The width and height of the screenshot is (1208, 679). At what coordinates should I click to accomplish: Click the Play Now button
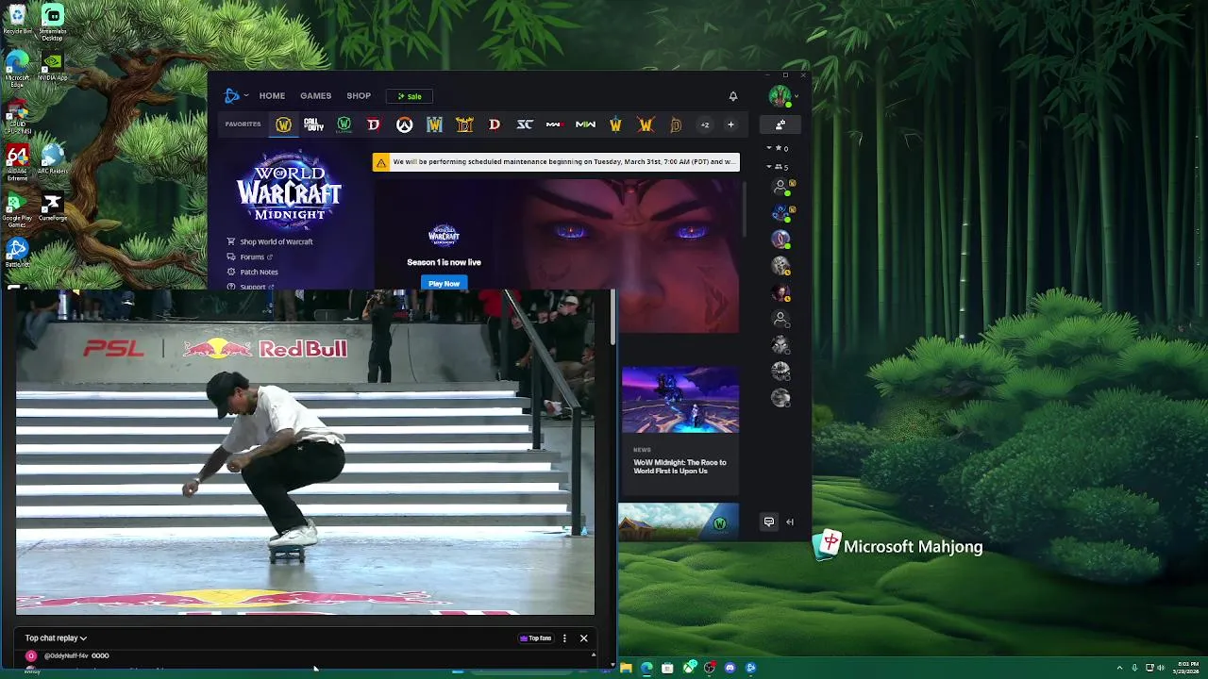click(444, 283)
